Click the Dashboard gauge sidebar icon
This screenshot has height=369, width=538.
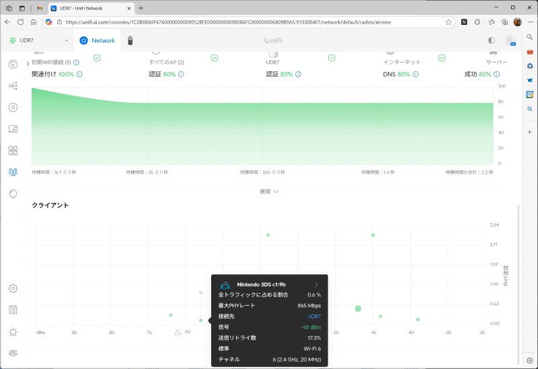[x=13, y=64]
